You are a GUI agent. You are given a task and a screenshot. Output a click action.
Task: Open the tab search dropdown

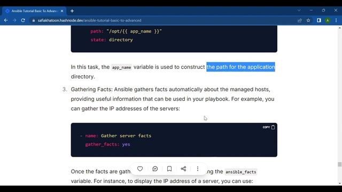[299, 11]
